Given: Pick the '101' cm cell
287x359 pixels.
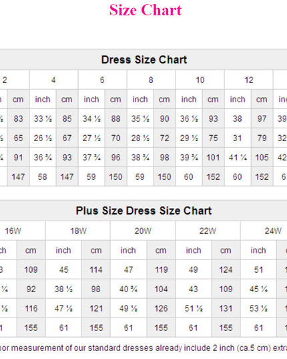Looking at the screenshot, I should pyautogui.click(x=213, y=157).
